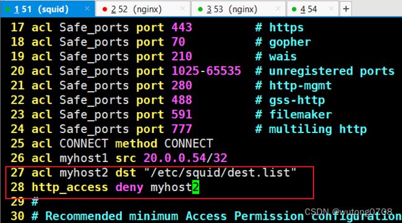Click the red status dot on tab 2

point(105,9)
